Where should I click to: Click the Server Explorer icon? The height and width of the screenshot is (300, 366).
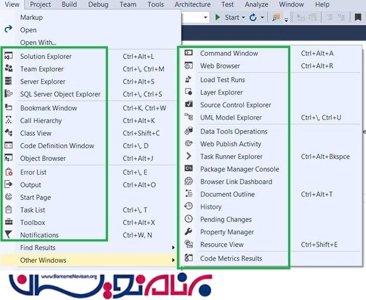tap(8, 81)
